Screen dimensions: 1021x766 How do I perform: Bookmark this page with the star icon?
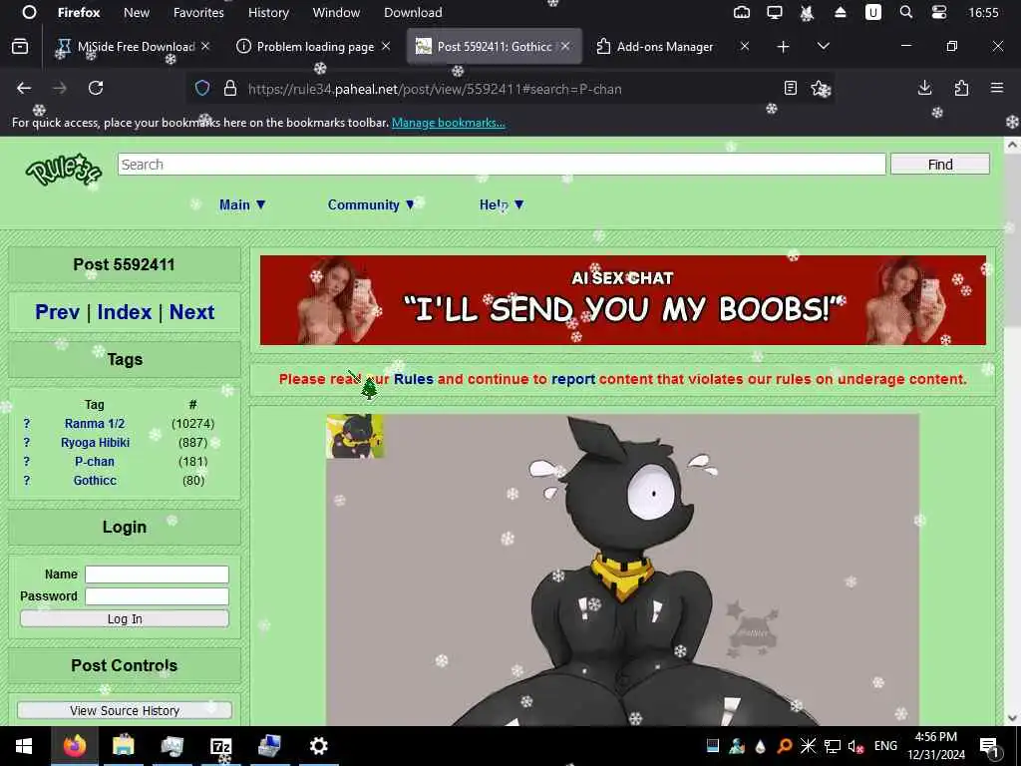[820, 88]
